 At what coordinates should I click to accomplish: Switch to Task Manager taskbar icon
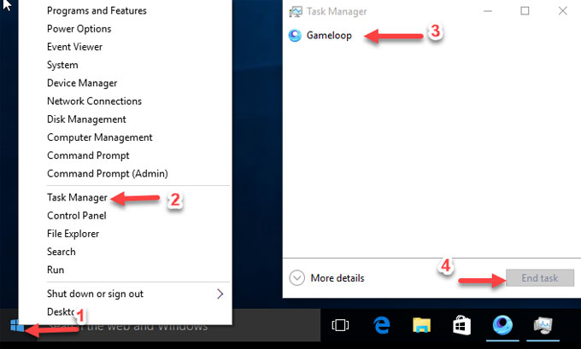[543, 325]
